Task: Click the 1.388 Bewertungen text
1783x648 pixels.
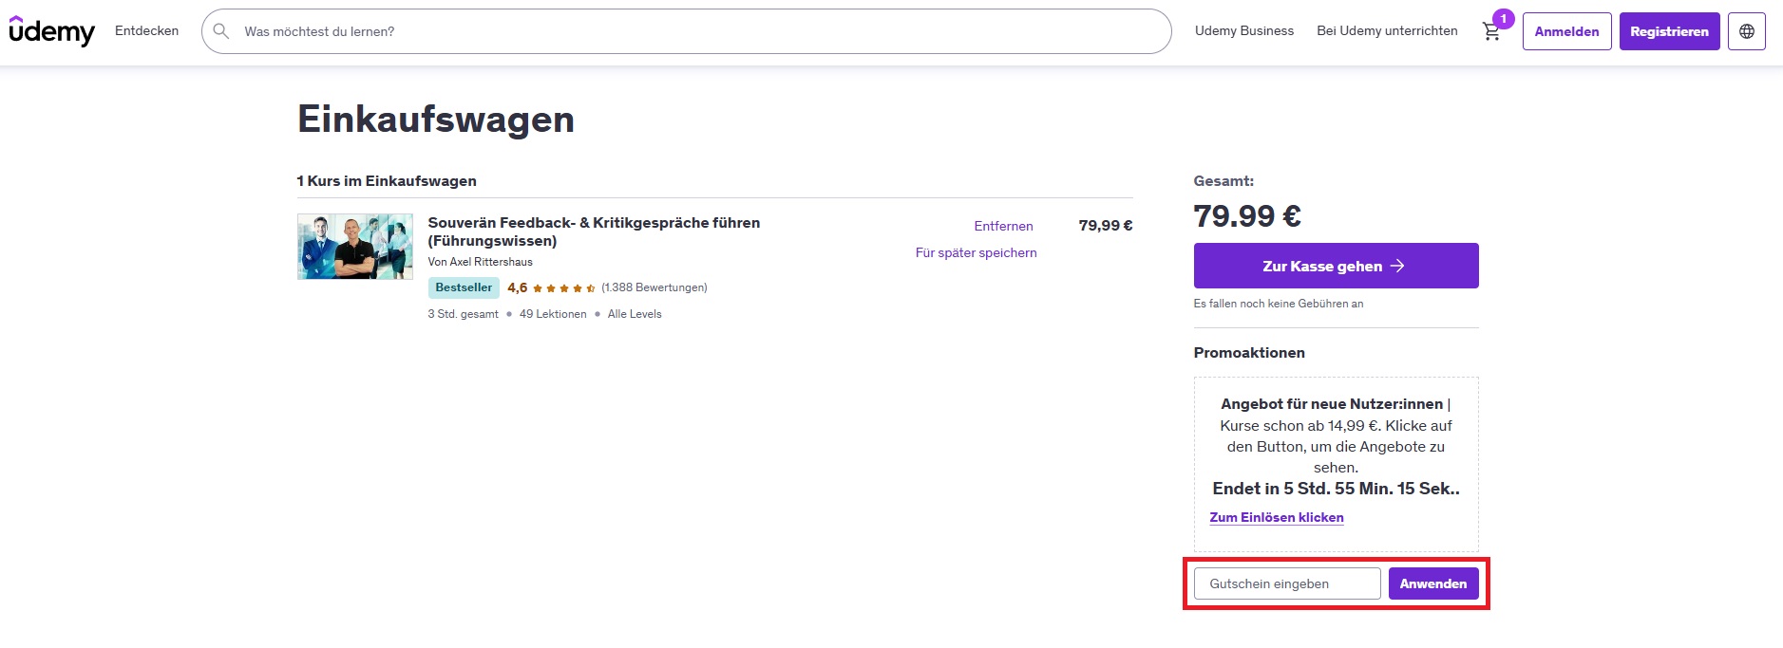Action: click(x=654, y=287)
